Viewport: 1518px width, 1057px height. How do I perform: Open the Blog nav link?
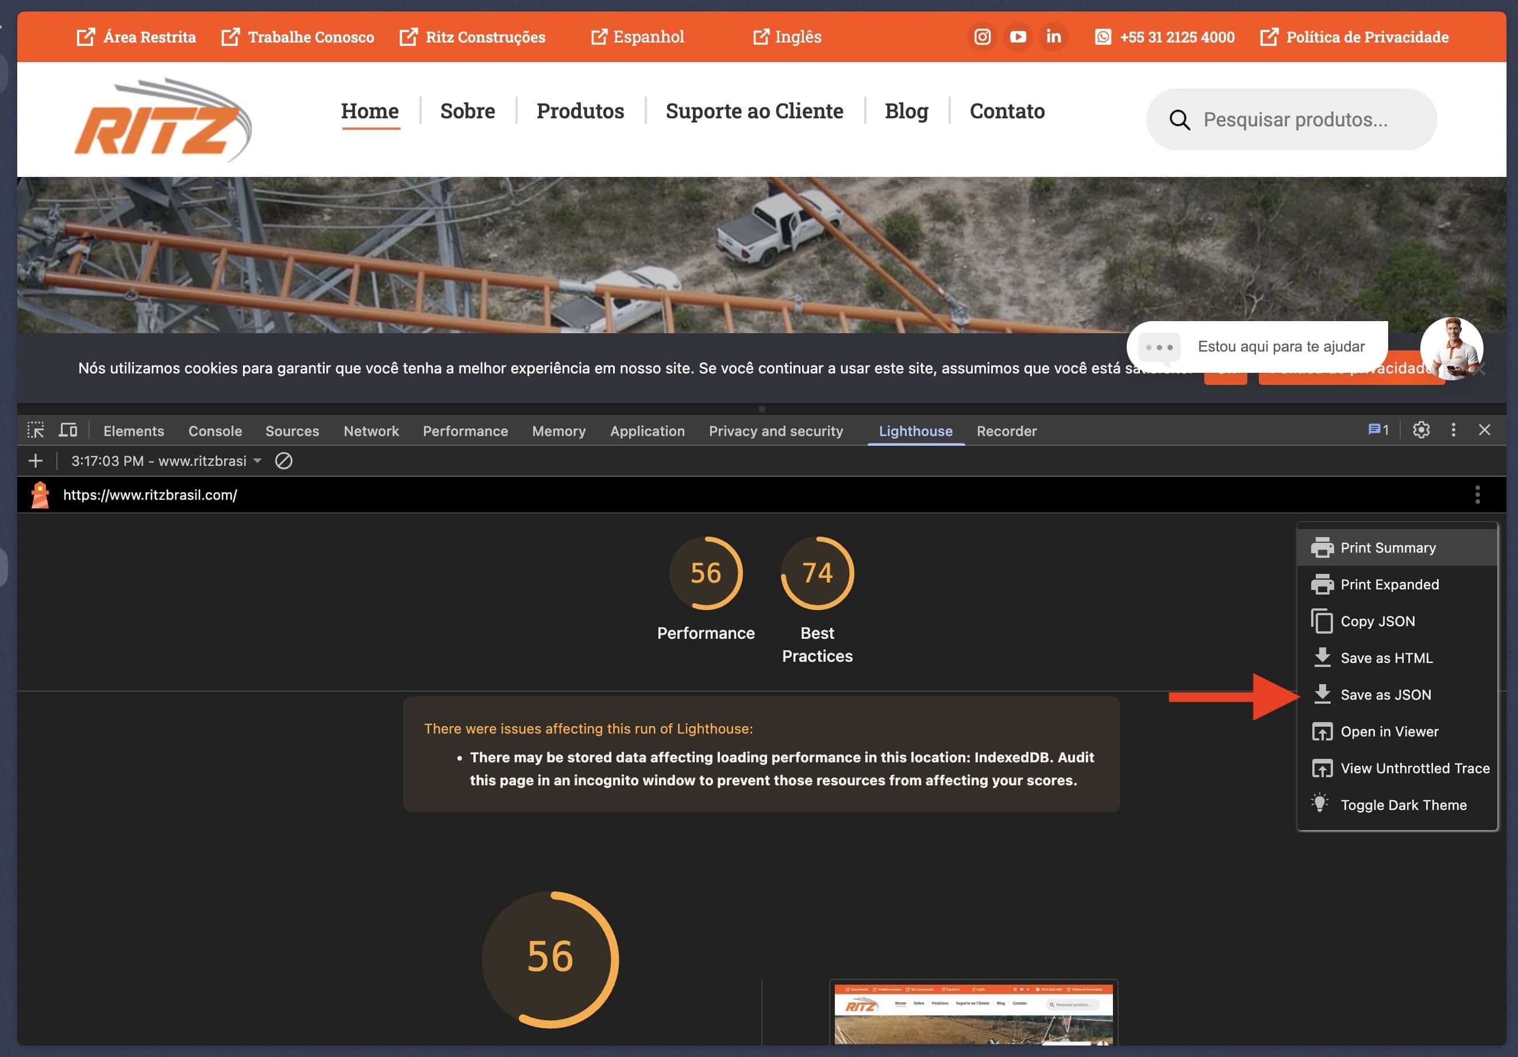point(907,111)
